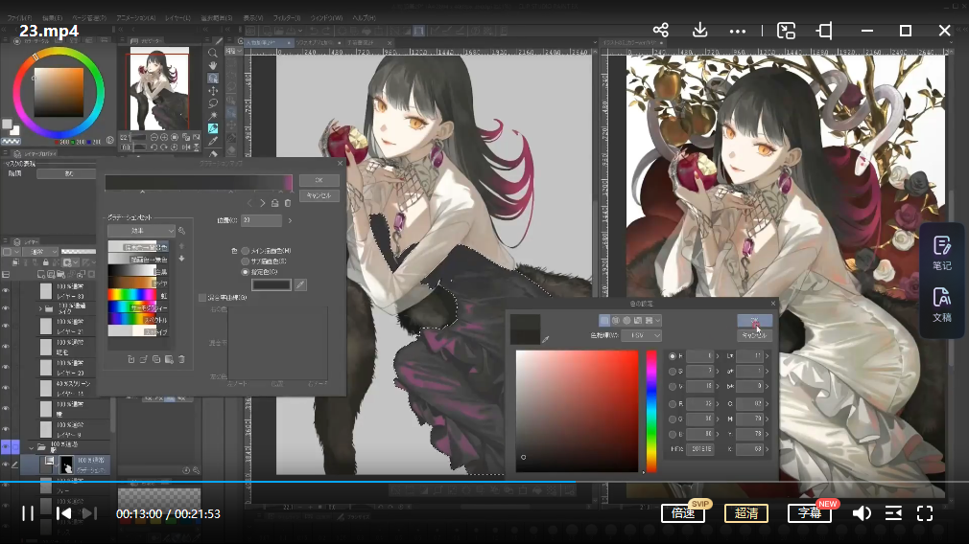Select the Auto Select magic wand tool
The width and height of the screenshot is (969, 544).
click(213, 116)
